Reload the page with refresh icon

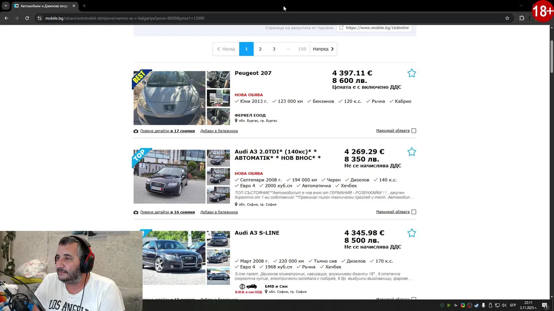click(27, 18)
